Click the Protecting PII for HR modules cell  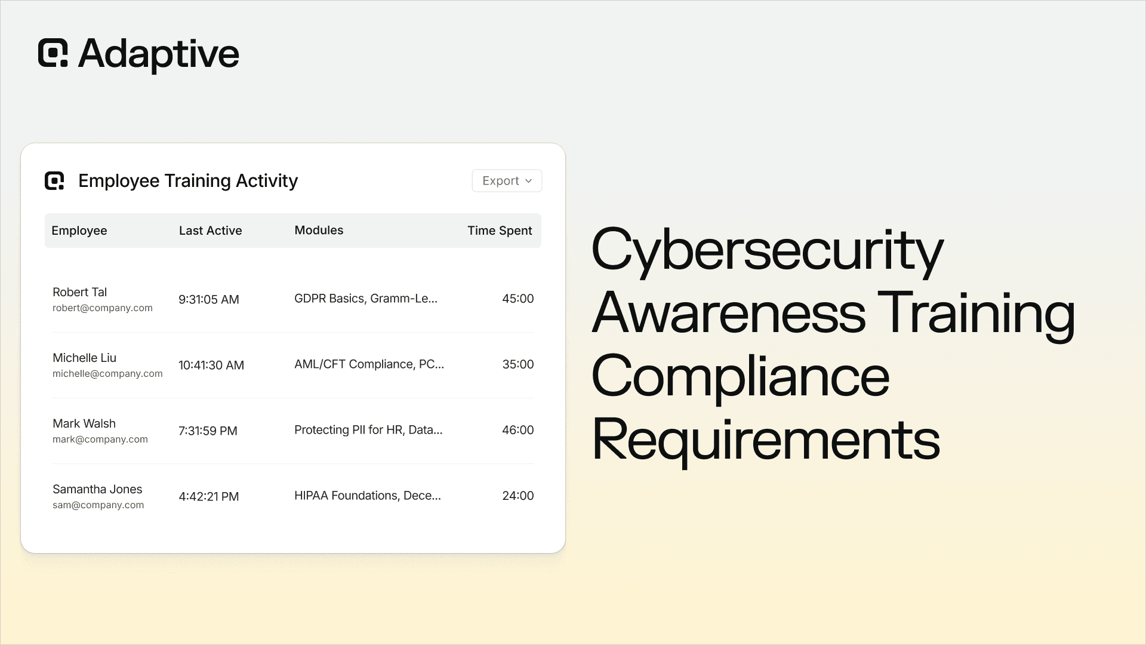pos(369,430)
